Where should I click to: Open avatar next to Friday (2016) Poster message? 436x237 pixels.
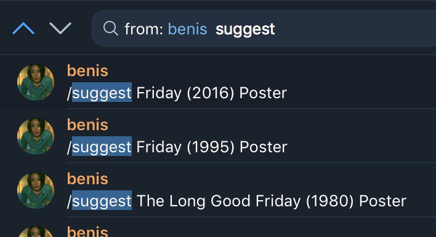[x=36, y=82]
